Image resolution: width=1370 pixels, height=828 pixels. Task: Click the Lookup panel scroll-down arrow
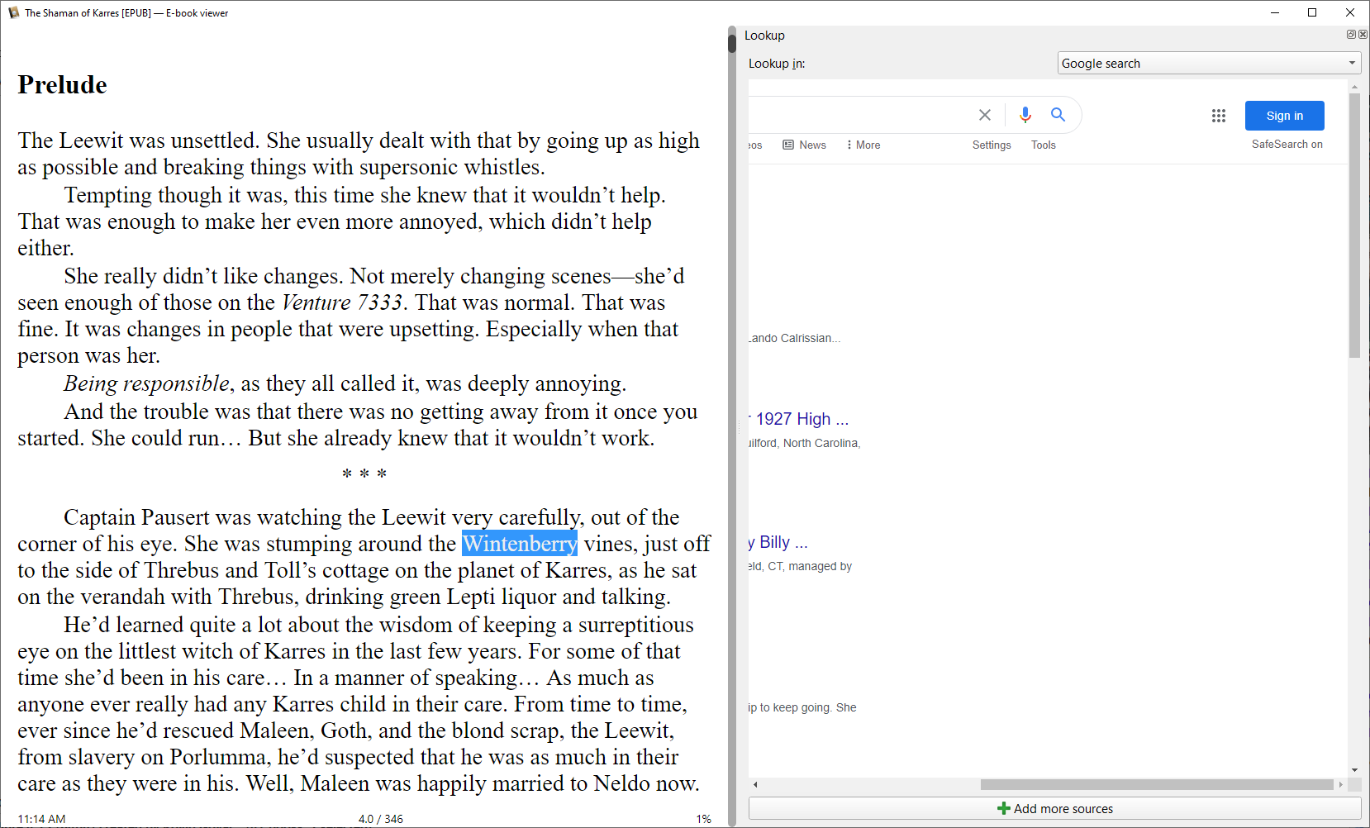1354,770
